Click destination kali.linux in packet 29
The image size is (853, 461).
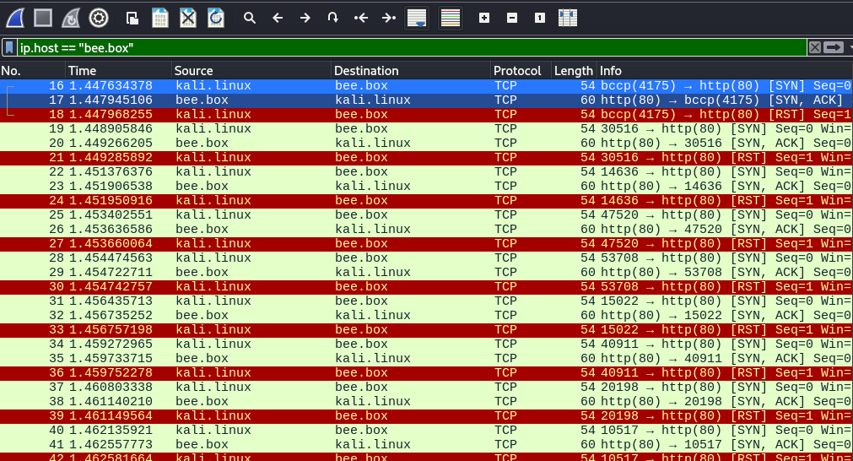(373, 272)
